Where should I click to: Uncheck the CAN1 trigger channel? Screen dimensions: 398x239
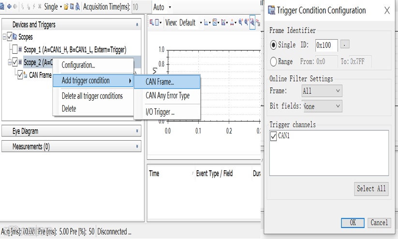tap(273, 136)
